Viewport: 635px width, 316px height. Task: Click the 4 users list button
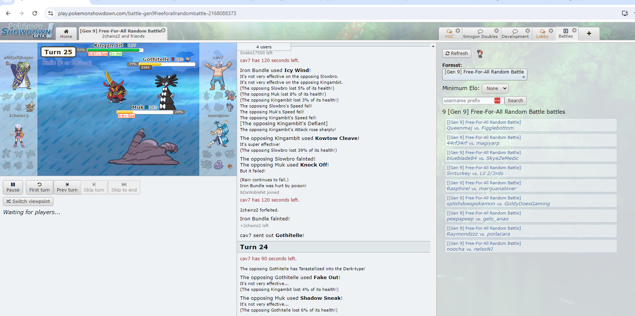[x=264, y=47]
